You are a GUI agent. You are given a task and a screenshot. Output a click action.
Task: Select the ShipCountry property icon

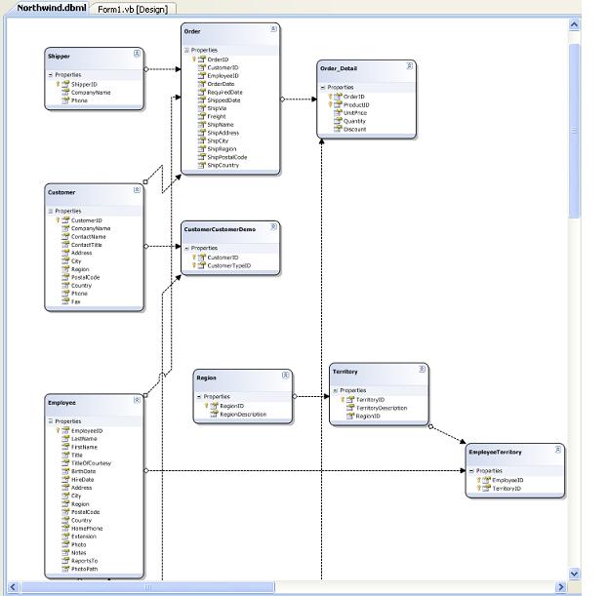tap(202, 165)
